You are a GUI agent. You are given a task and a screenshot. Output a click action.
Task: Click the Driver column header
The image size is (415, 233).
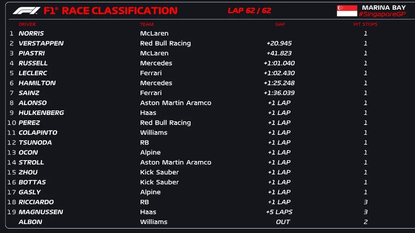(27, 24)
